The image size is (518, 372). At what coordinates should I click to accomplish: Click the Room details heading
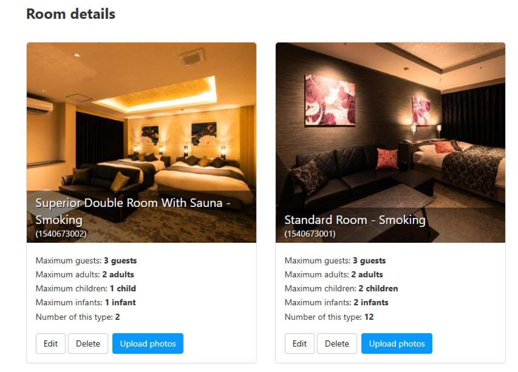tap(70, 14)
